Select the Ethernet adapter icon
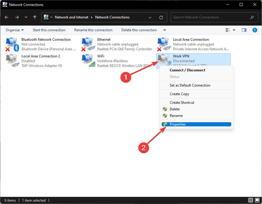The width and height of the screenshot is (262, 204). pos(88,44)
